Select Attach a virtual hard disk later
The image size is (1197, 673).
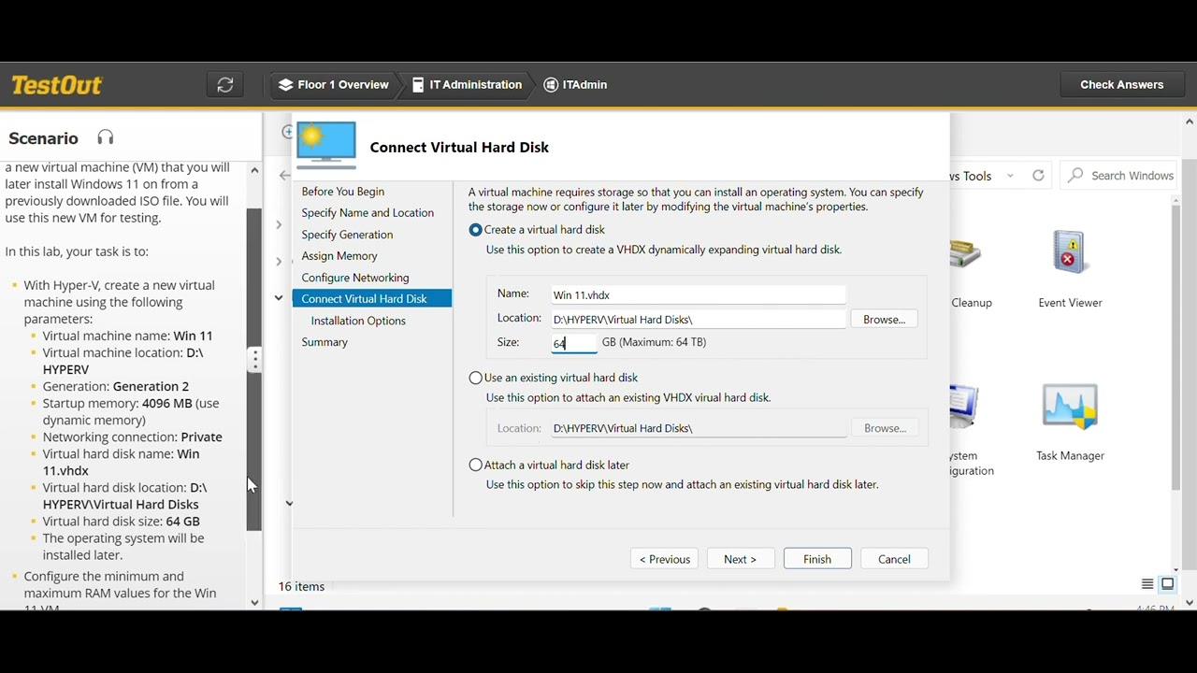click(x=476, y=465)
